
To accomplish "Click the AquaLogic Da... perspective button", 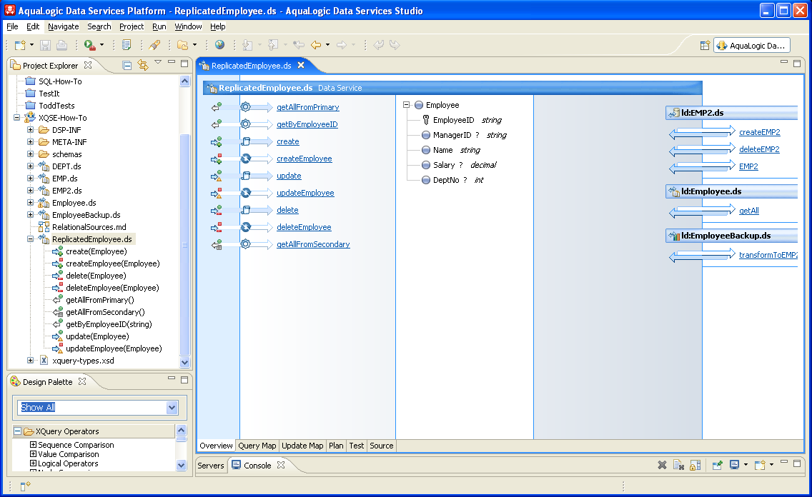I will tap(751, 46).
